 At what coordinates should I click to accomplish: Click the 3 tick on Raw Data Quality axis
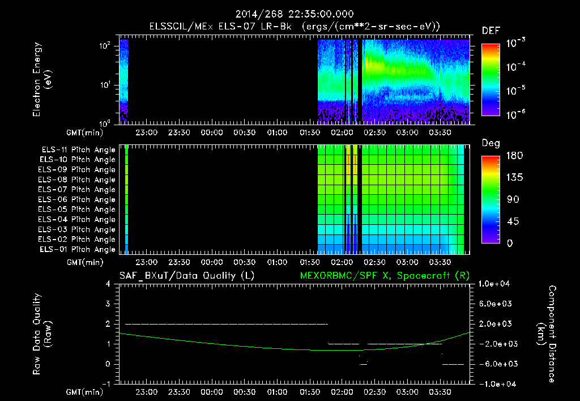(108, 304)
